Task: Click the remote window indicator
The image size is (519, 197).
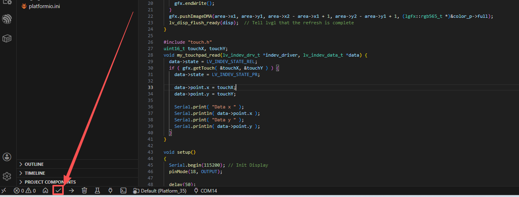Action: point(4,191)
